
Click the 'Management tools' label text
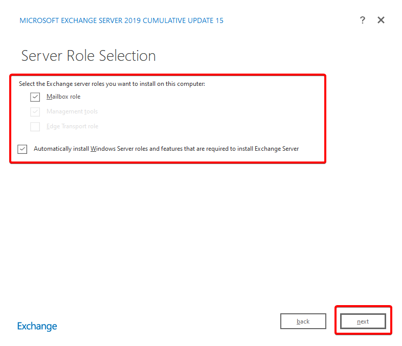point(72,111)
